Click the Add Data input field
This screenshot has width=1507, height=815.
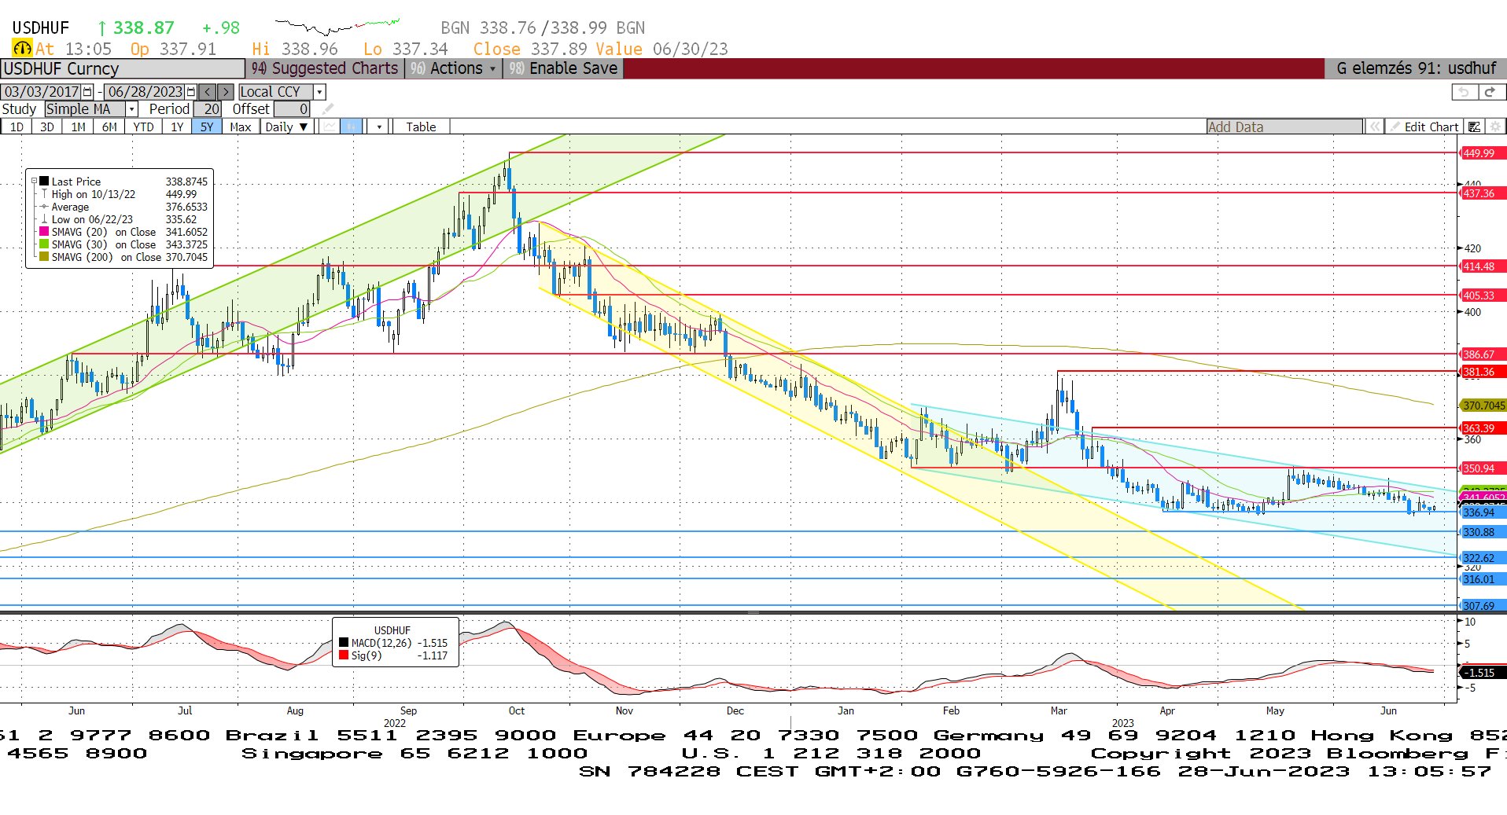click(x=1284, y=127)
